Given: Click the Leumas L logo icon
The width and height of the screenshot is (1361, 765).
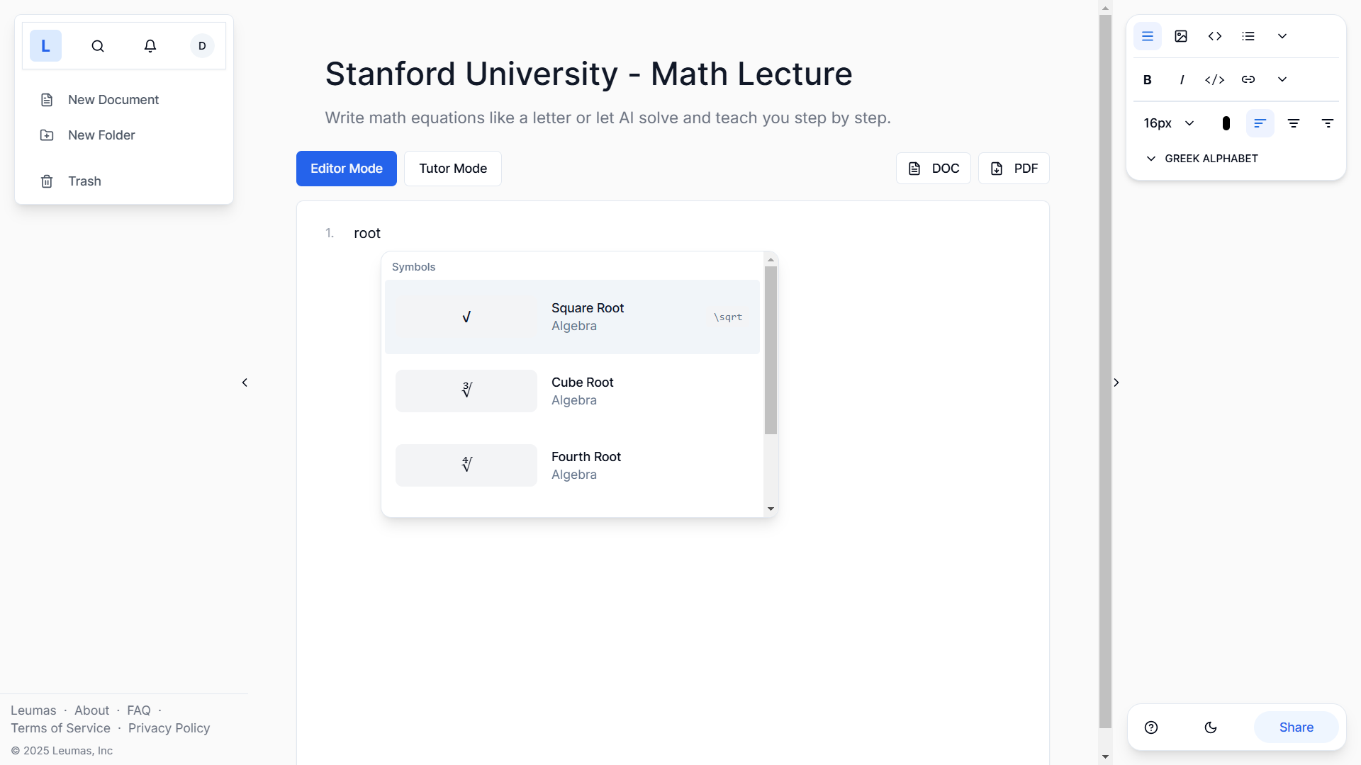Looking at the screenshot, I should tap(45, 46).
